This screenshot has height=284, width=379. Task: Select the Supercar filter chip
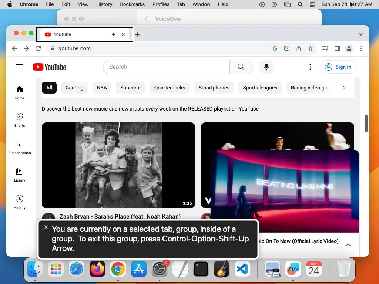click(131, 88)
